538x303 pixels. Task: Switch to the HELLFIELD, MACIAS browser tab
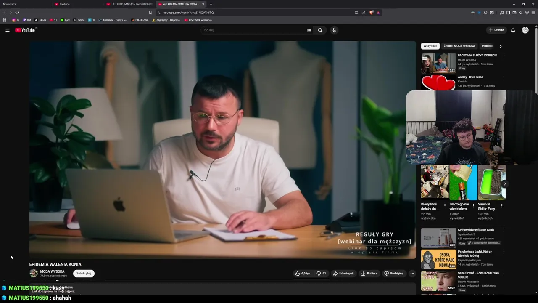coord(129,4)
